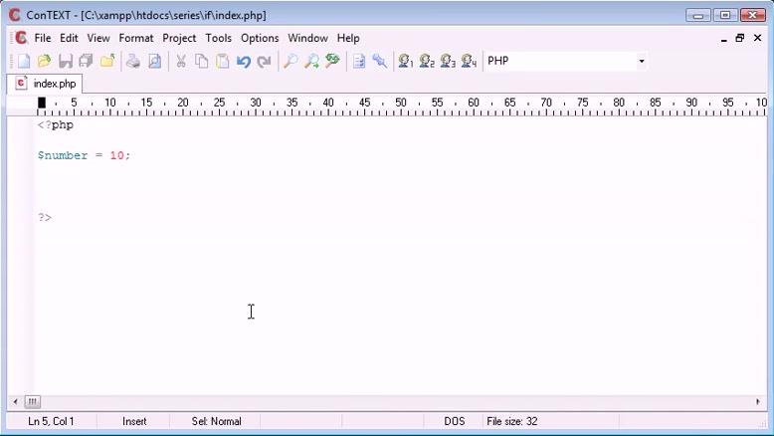Save all files with stacked floppy icon
774x436 pixels.
coord(86,62)
